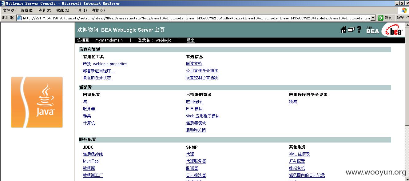The width and height of the screenshot is (409, 181).
Task: Click the IE page icon in address bar
Action: (19, 18)
